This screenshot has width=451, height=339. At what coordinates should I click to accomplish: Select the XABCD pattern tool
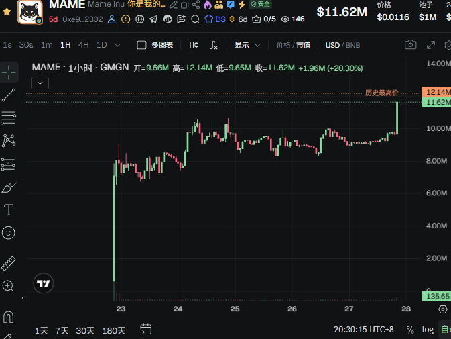tap(9, 140)
